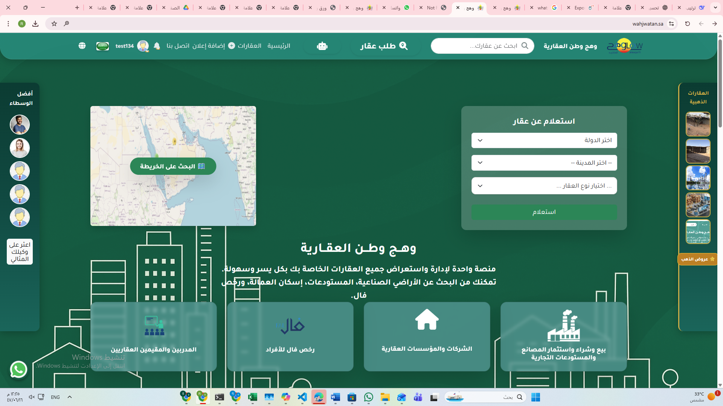Click البحث على الخريطة map search button
The image size is (723, 406).
pyautogui.click(x=173, y=166)
